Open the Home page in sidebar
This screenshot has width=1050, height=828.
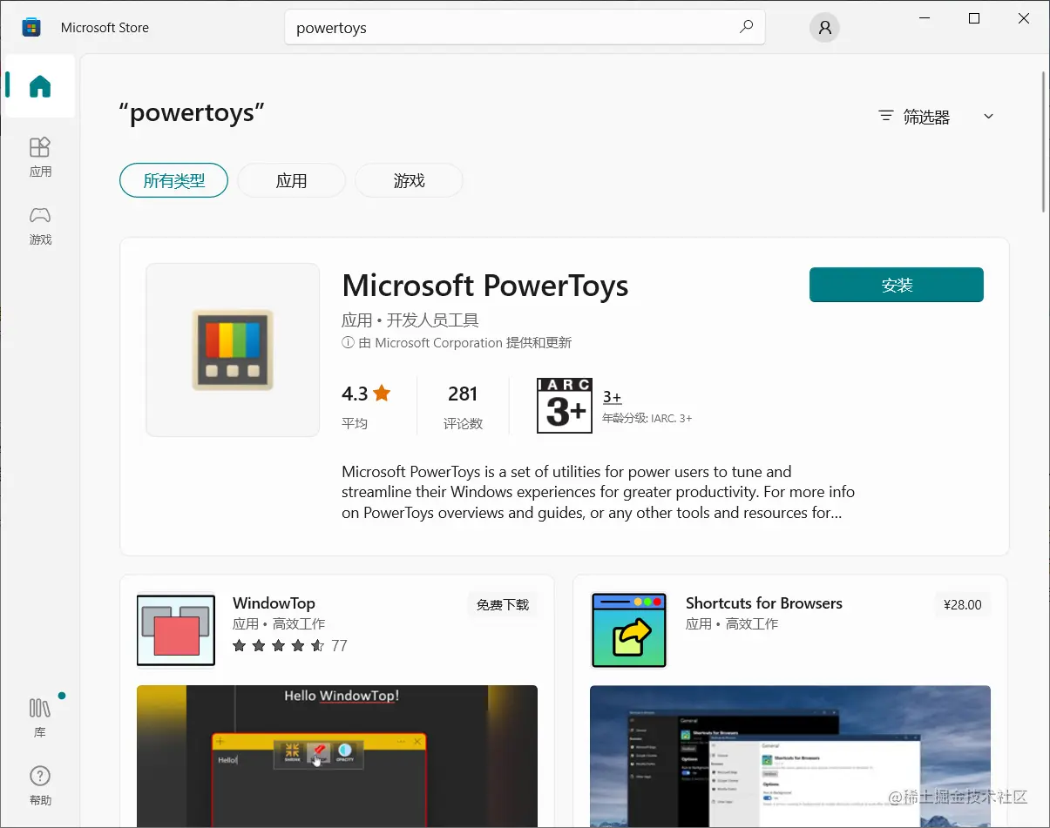point(40,86)
